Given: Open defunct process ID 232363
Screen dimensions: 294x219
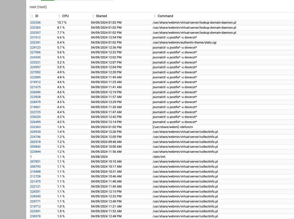Looking at the screenshot, I should [x=35, y=127].
